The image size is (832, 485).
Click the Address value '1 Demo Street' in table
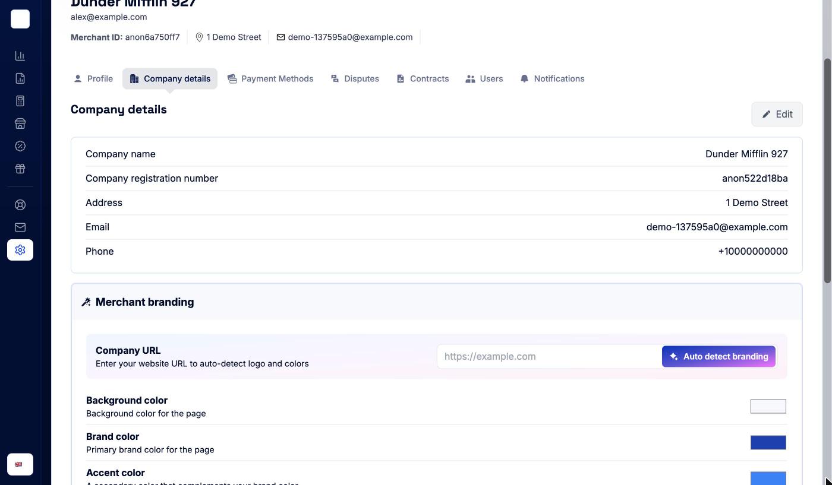click(757, 202)
